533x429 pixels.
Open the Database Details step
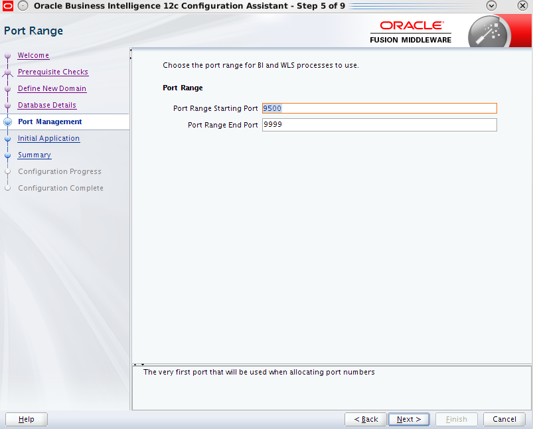click(47, 105)
